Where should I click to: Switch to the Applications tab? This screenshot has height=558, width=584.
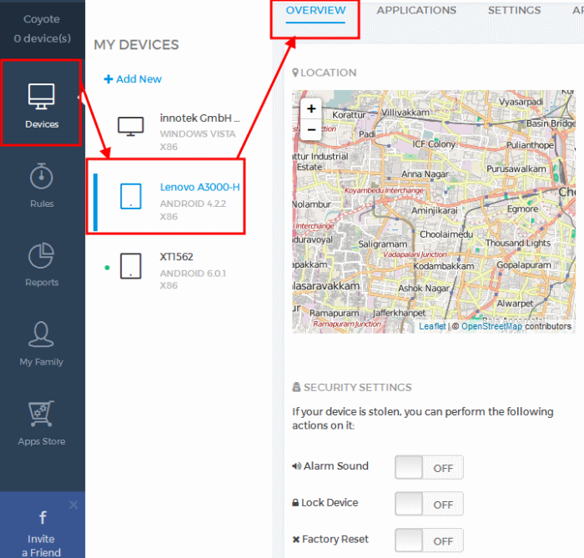(416, 10)
